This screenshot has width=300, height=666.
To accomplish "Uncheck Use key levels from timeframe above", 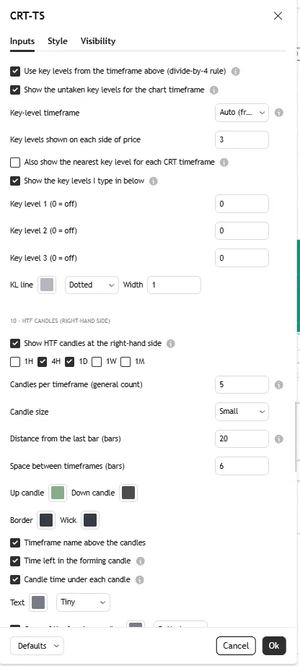I will (x=15, y=71).
